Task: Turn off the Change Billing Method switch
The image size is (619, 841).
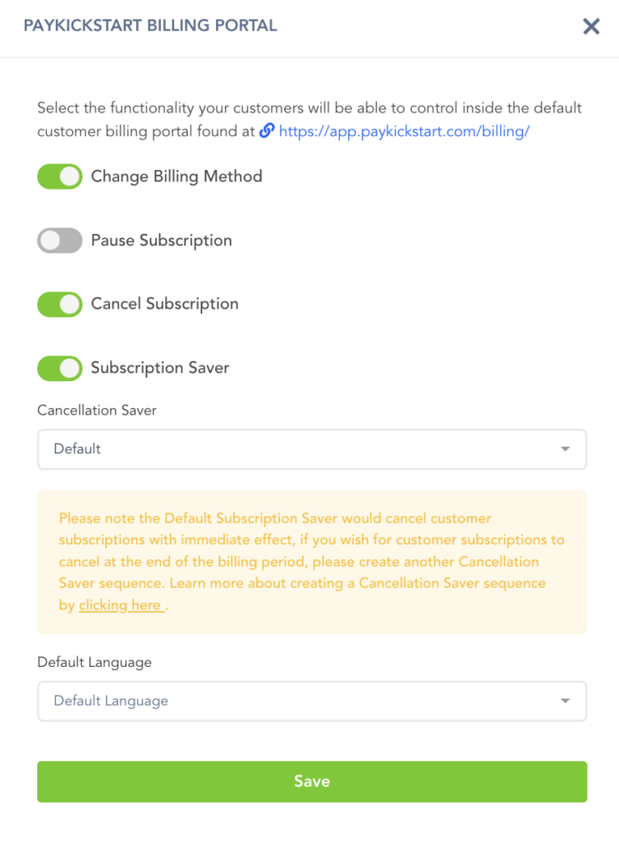Action: tap(60, 177)
